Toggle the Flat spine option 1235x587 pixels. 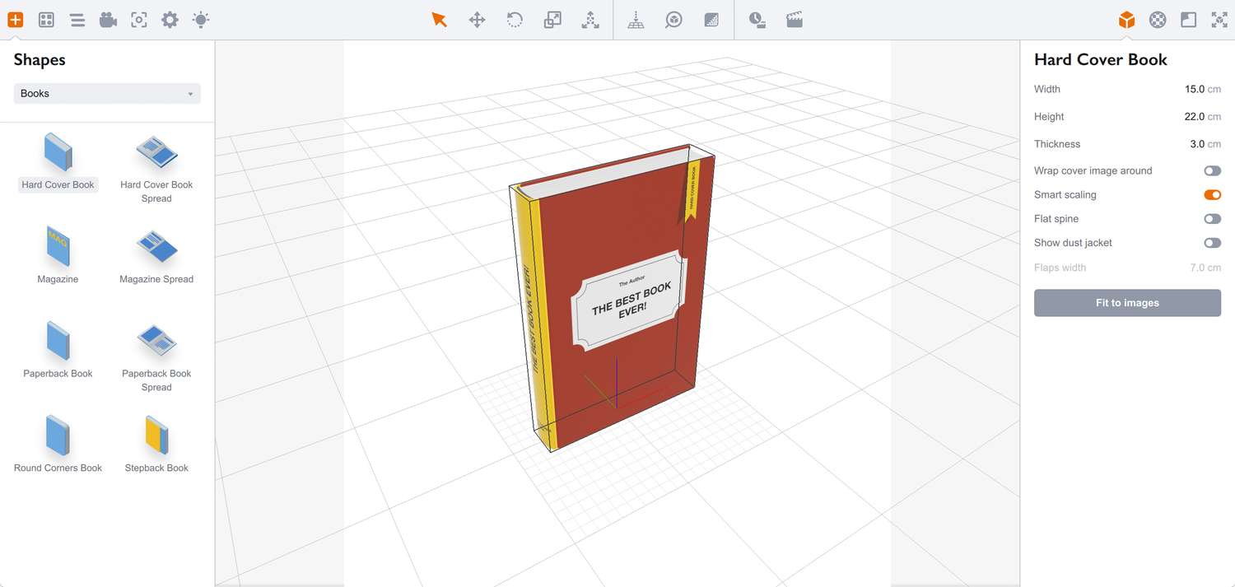click(1212, 219)
